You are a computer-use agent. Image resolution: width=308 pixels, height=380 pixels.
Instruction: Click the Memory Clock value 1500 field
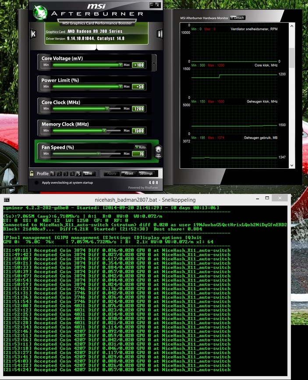[x=138, y=131]
